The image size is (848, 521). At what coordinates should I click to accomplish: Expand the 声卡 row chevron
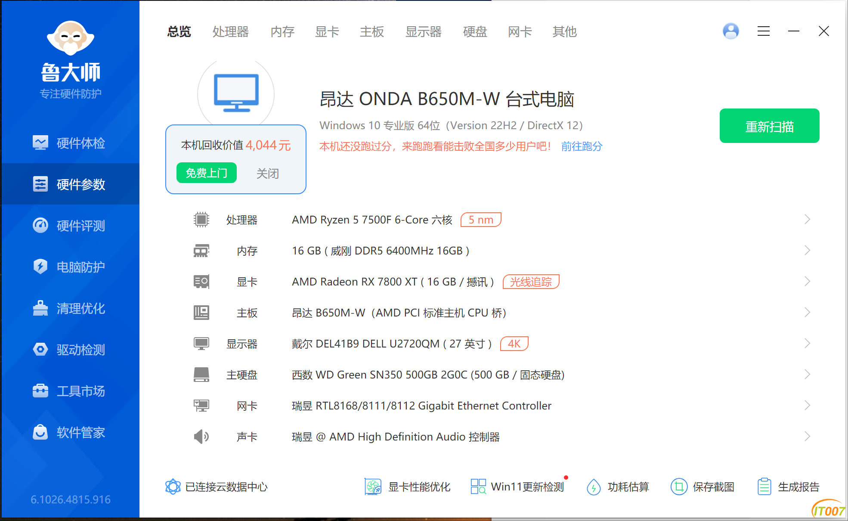click(807, 437)
